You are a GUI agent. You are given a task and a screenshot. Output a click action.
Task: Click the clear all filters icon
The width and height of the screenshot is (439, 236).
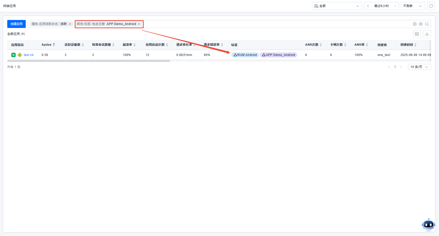[421, 24]
